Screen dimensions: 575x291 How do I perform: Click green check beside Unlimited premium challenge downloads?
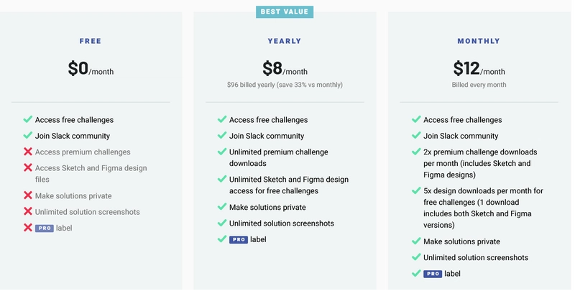222,152
